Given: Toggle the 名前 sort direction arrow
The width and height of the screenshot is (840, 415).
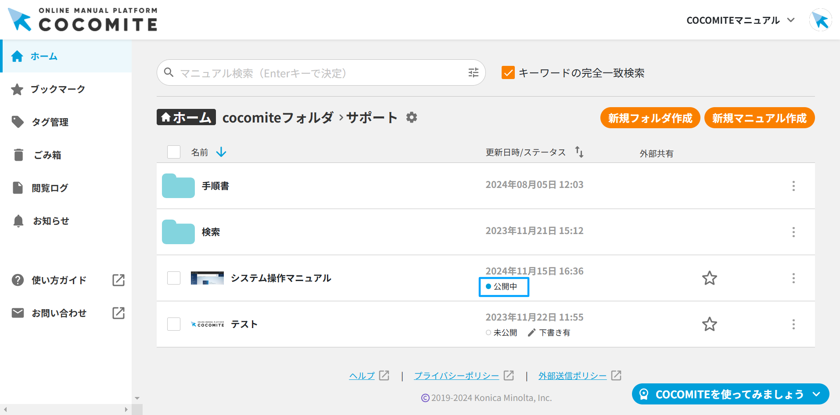Looking at the screenshot, I should coord(221,152).
